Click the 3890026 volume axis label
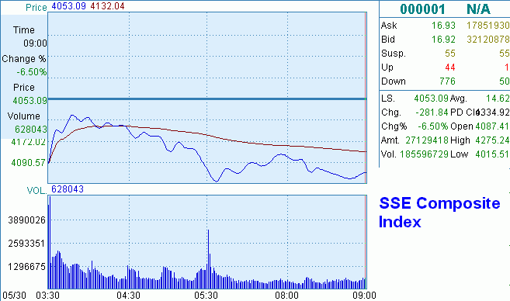The image size is (510, 301). coord(26,220)
